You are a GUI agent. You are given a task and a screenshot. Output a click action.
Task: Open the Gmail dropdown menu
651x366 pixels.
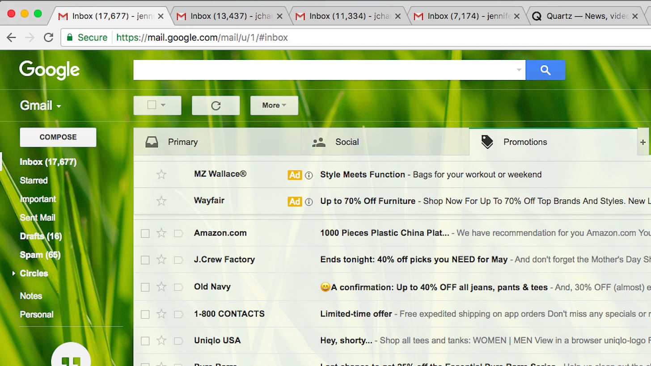40,105
